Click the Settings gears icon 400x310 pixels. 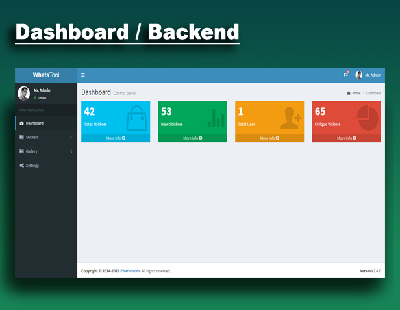[x=21, y=166]
